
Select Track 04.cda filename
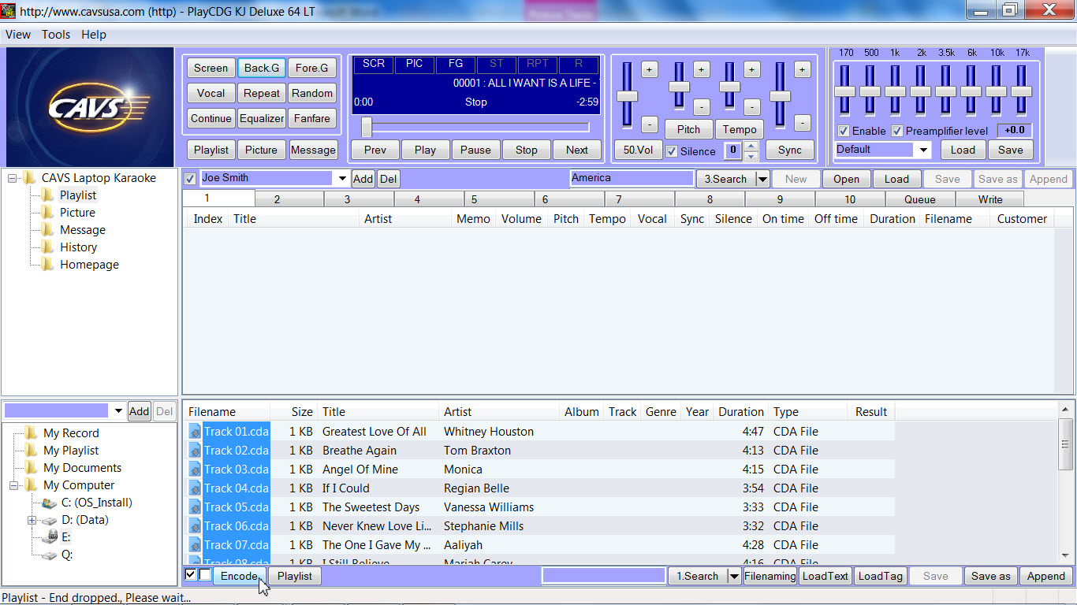point(237,488)
